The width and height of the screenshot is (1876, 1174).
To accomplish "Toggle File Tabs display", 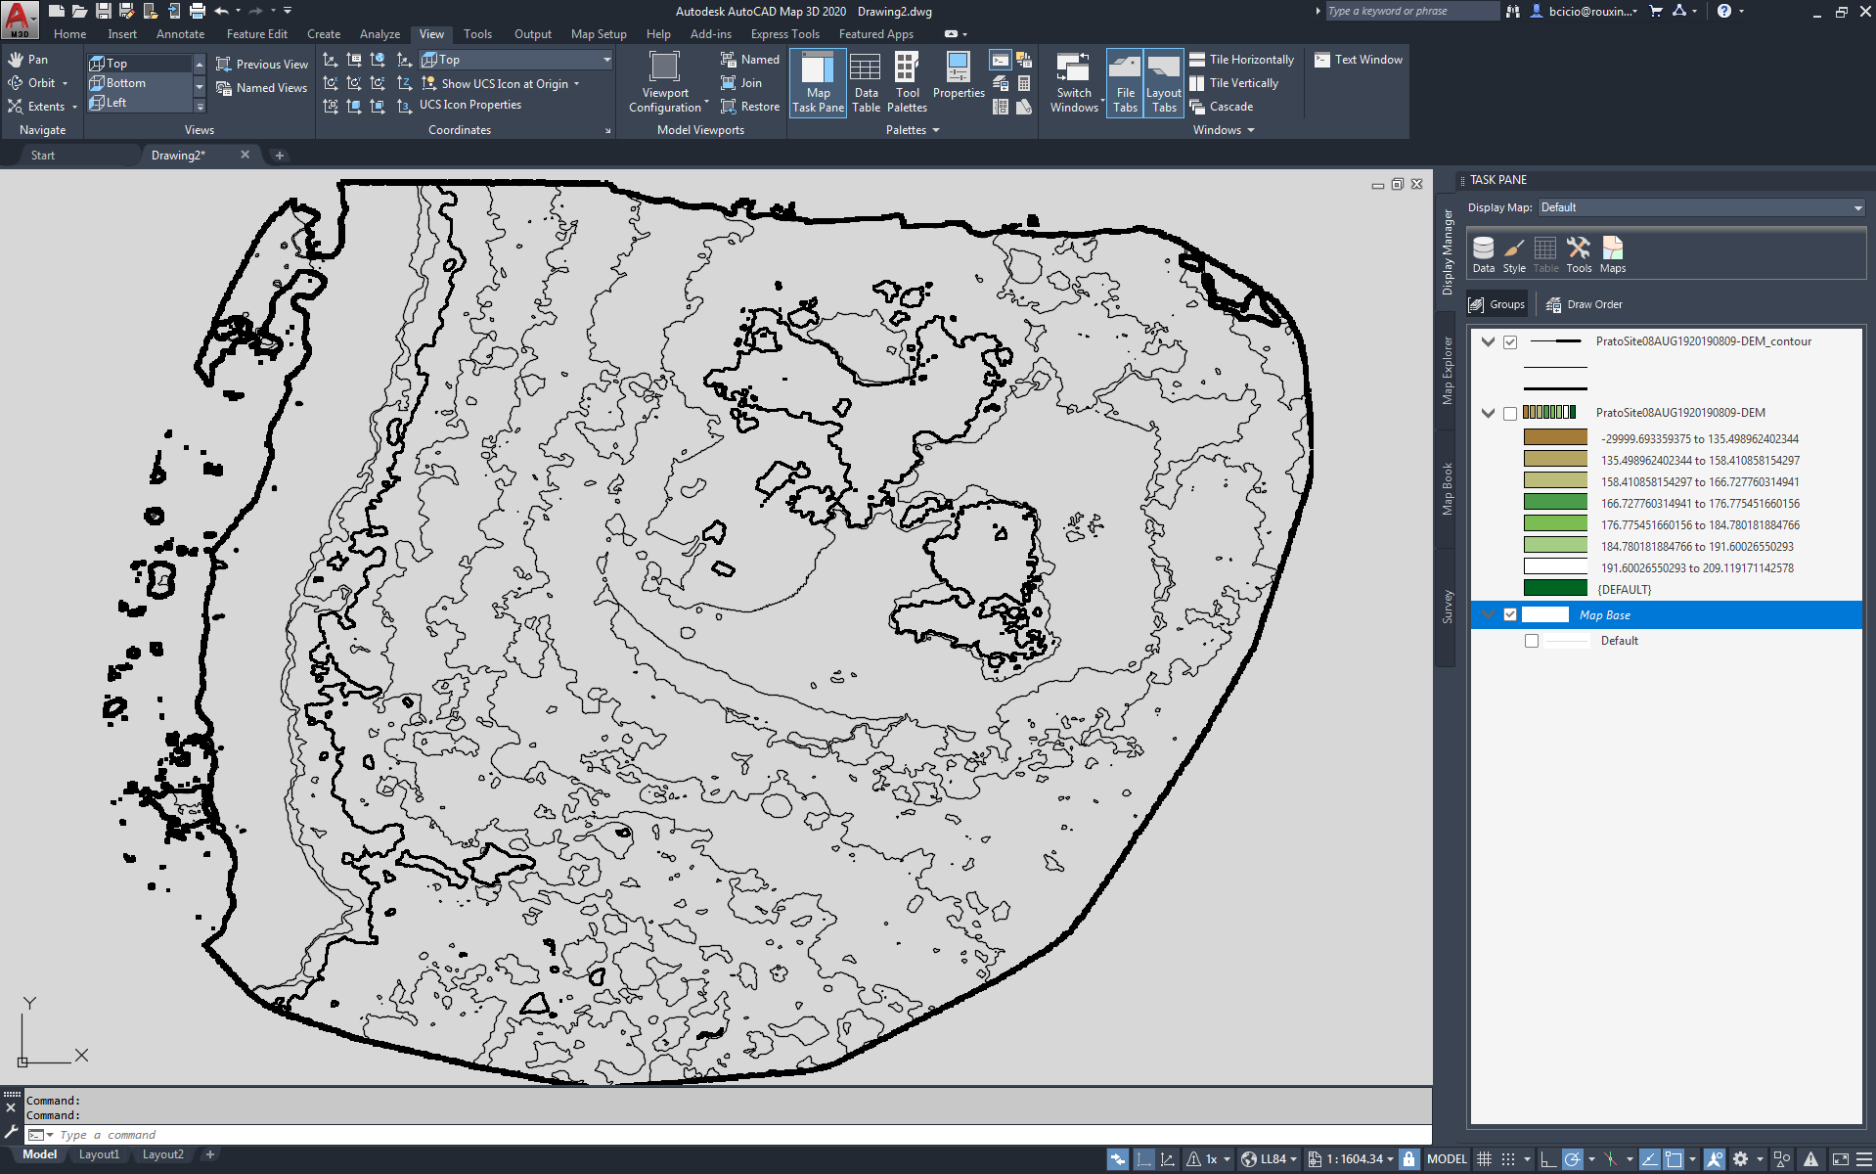I will coord(1124,82).
